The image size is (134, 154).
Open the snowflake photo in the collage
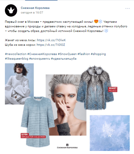pos(110,133)
